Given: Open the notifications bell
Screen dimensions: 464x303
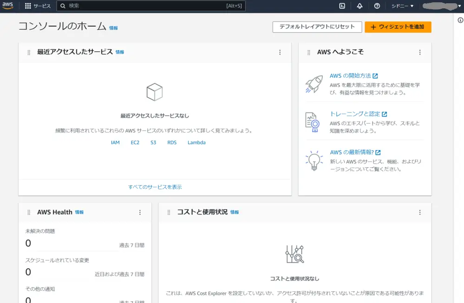Looking at the screenshot, I should pos(359,6).
